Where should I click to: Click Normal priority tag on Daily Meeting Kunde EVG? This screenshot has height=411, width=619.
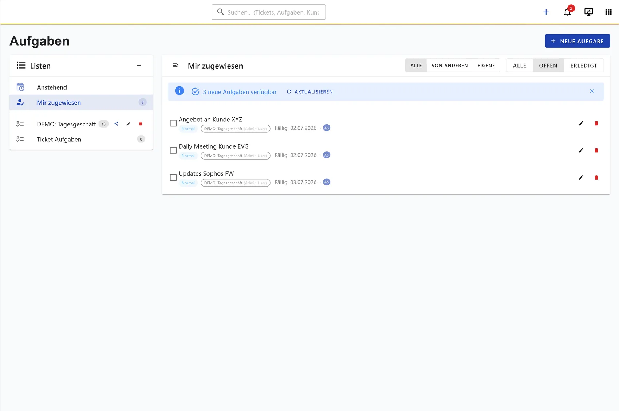point(188,156)
